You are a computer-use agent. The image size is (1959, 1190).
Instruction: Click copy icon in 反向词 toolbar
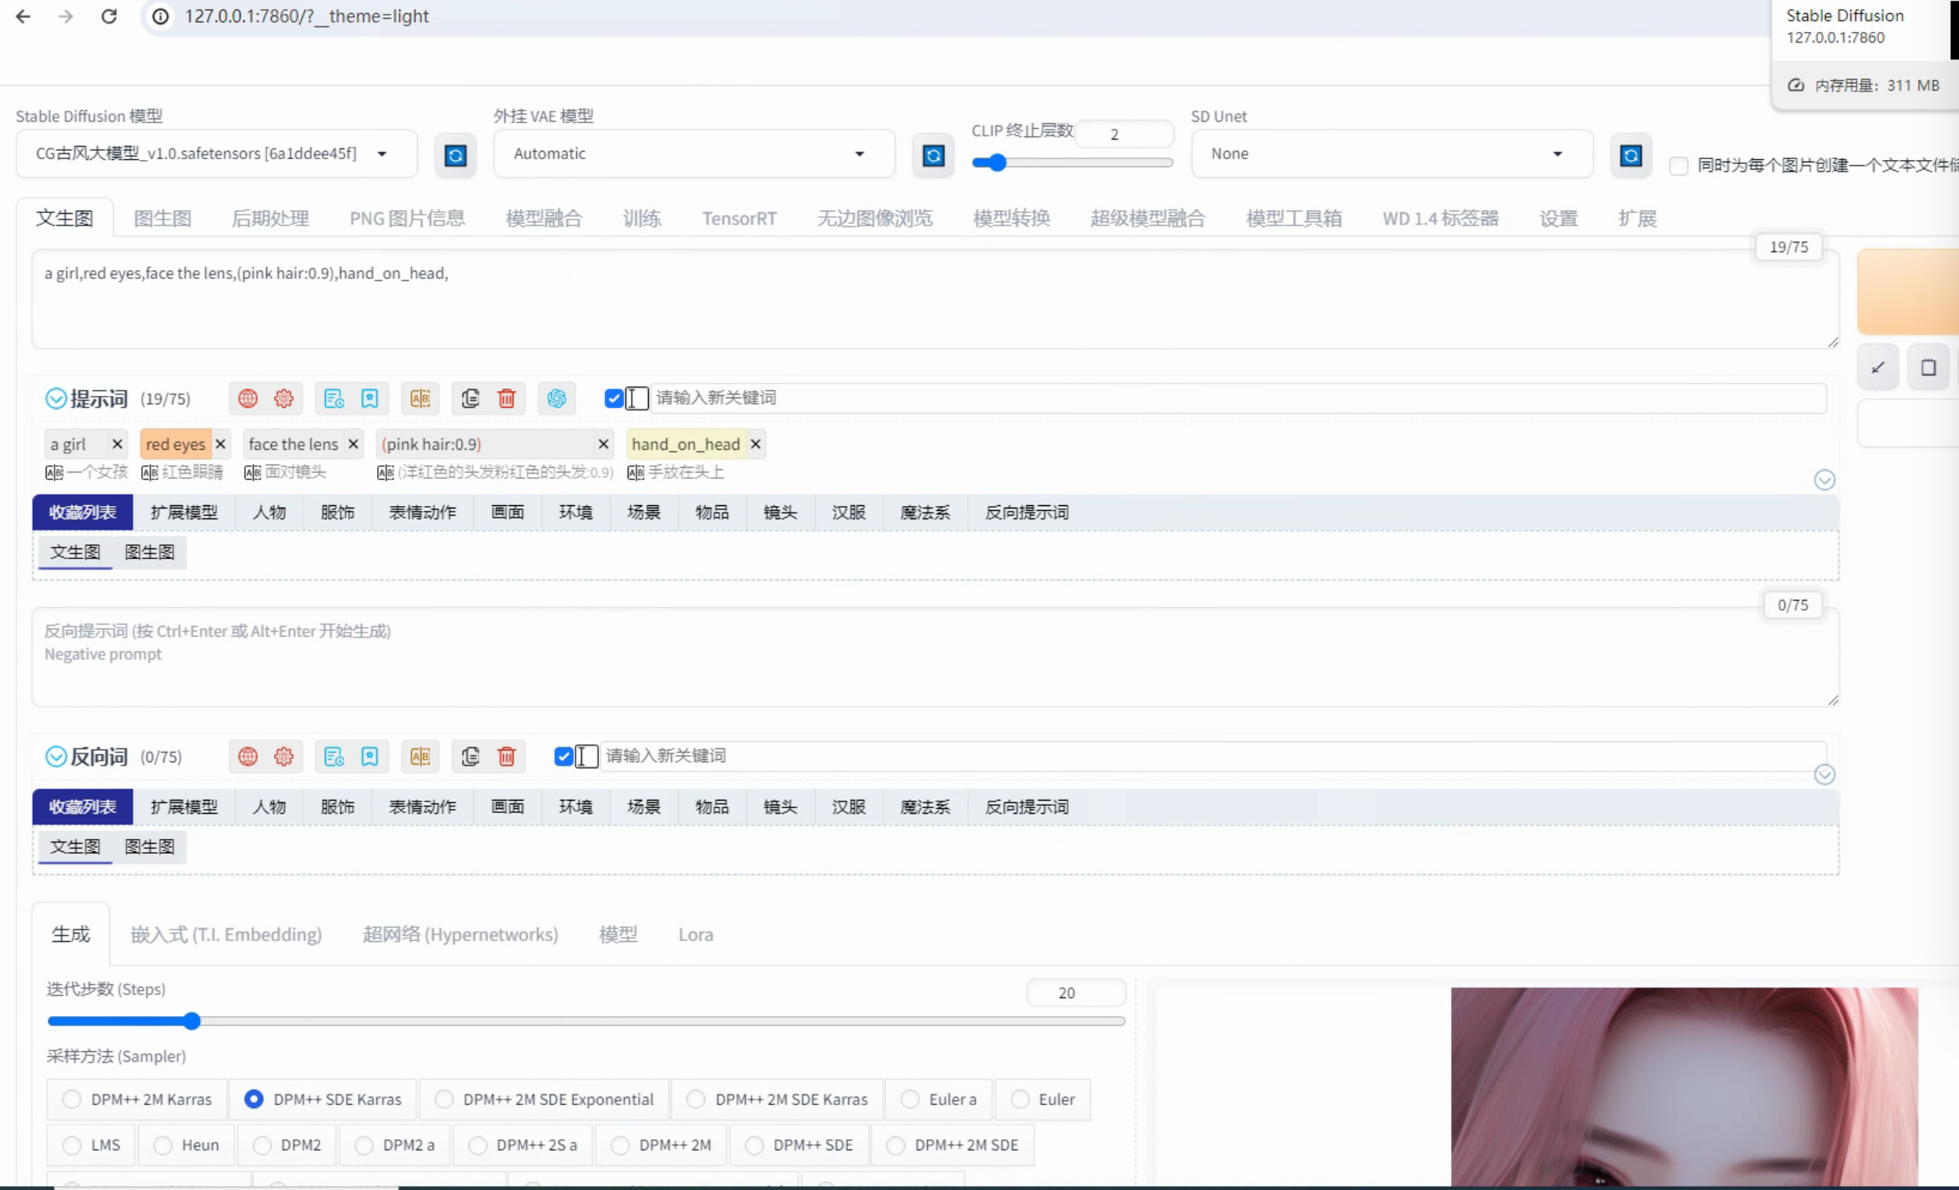tap(470, 757)
